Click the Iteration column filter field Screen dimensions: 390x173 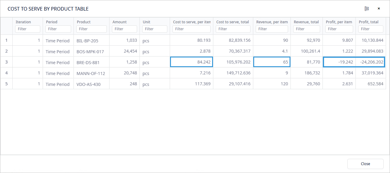[28, 29]
